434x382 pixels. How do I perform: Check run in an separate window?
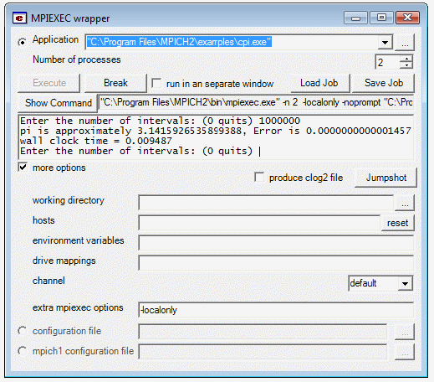point(156,83)
